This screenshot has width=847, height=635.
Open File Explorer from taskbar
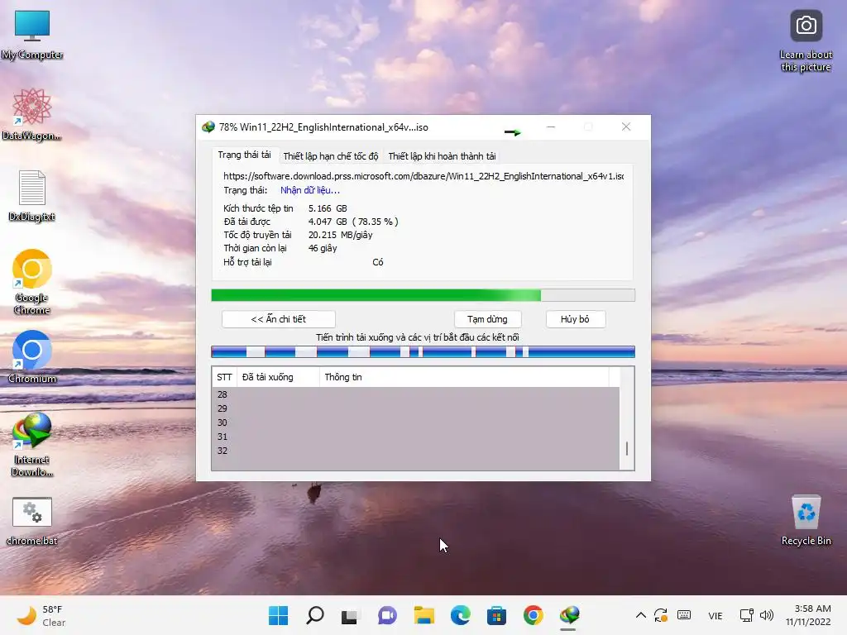[424, 615]
